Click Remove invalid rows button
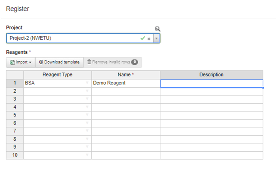This screenshot has height=180, width=276. point(112,62)
